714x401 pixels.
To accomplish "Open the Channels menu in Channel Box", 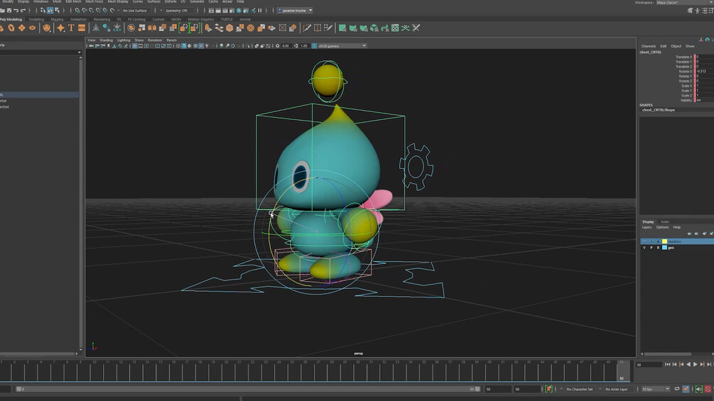I will [649, 46].
